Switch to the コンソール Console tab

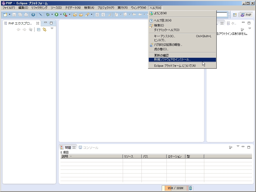click(x=88, y=147)
